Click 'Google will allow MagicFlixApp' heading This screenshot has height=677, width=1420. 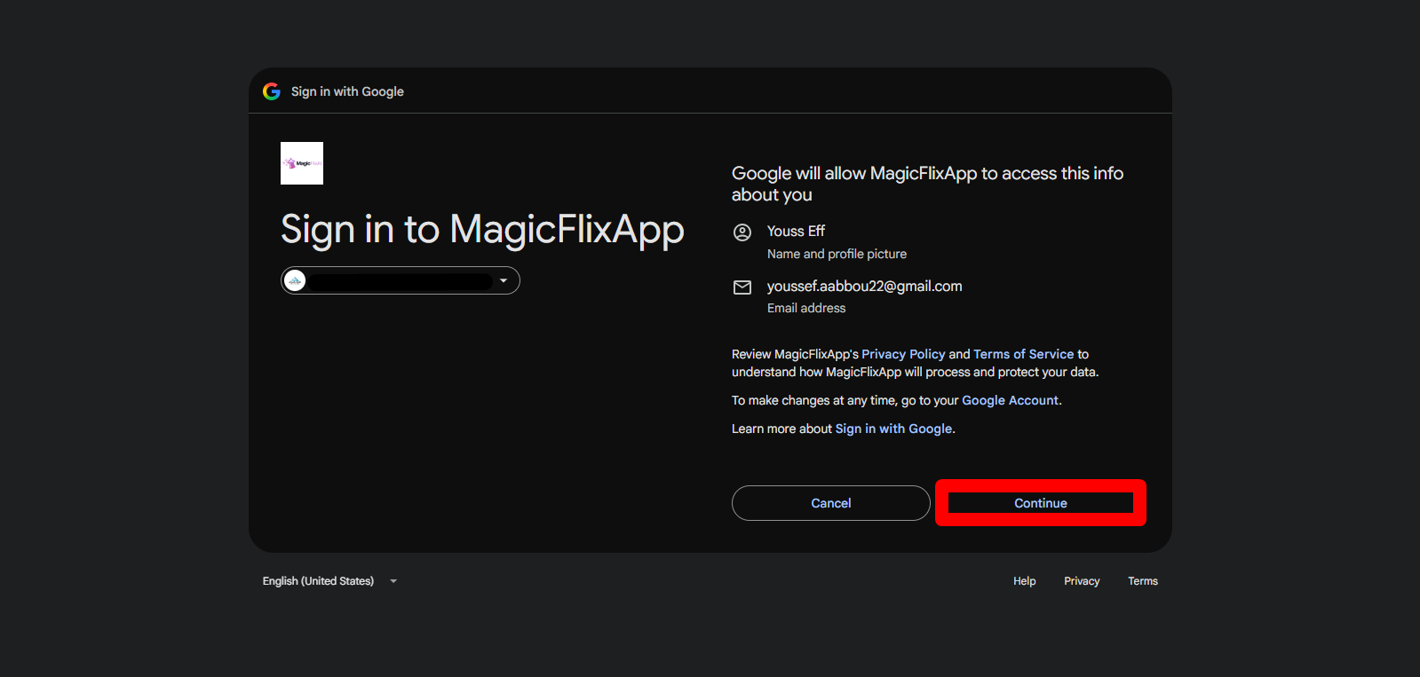927,184
